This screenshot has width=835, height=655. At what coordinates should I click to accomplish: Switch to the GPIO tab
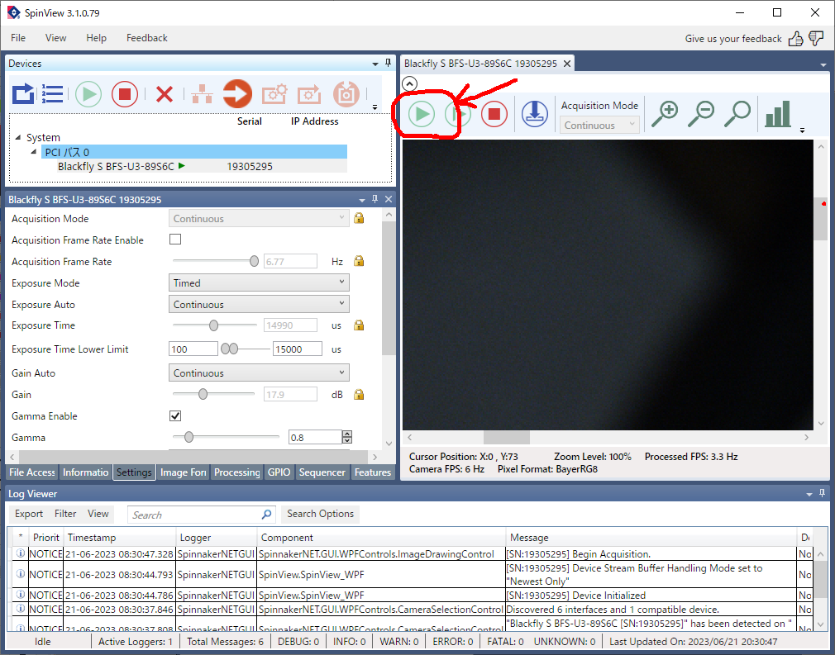(x=279, y=472)
